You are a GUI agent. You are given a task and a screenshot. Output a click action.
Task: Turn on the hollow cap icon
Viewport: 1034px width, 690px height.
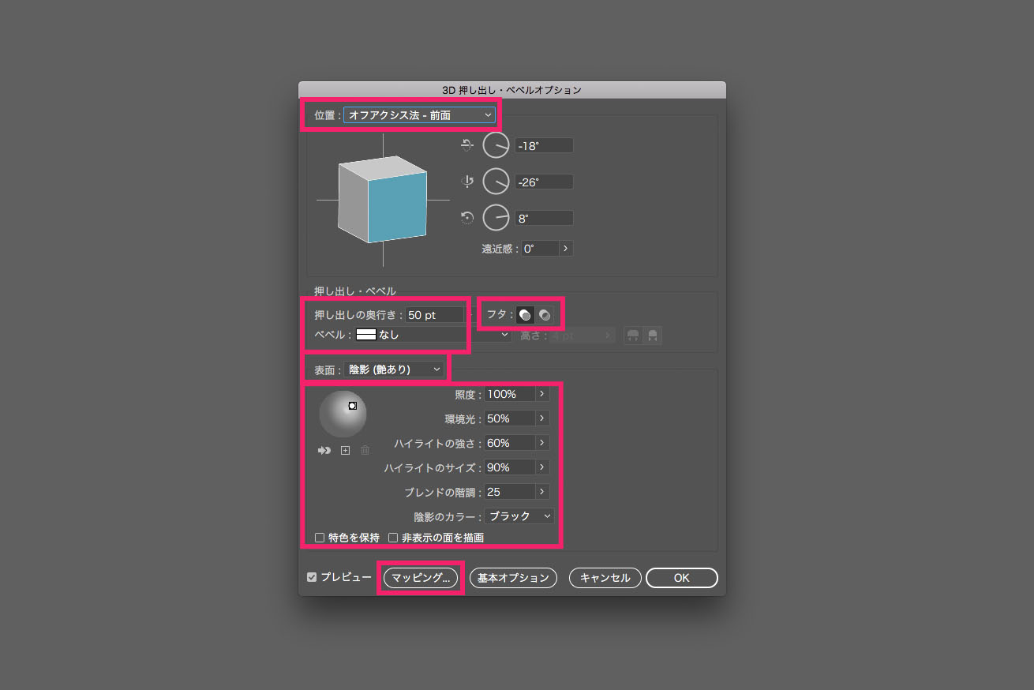[x=545, y=315]
